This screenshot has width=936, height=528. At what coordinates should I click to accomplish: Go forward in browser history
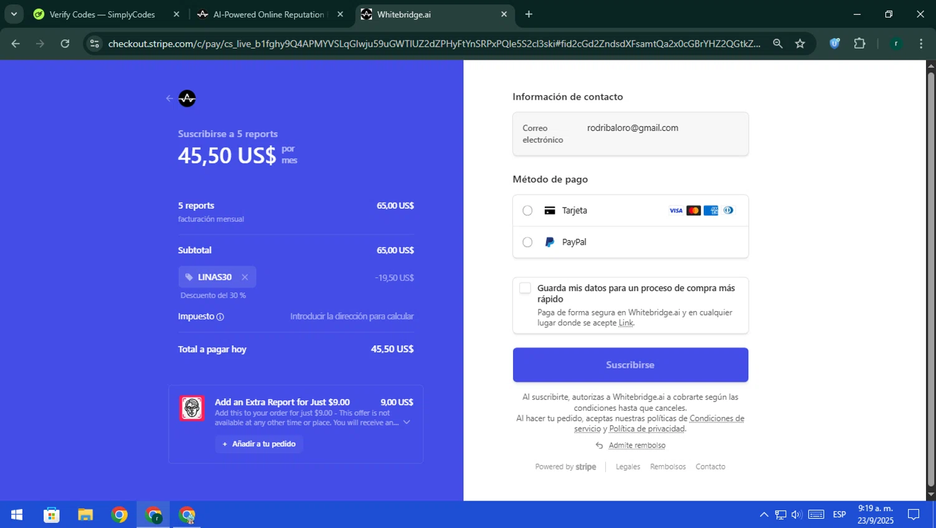[x=40, y=44]
